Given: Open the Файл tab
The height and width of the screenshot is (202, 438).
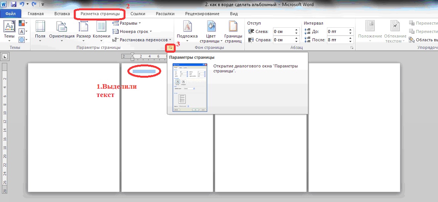Looking at the screenshot, I should point(10,14).
